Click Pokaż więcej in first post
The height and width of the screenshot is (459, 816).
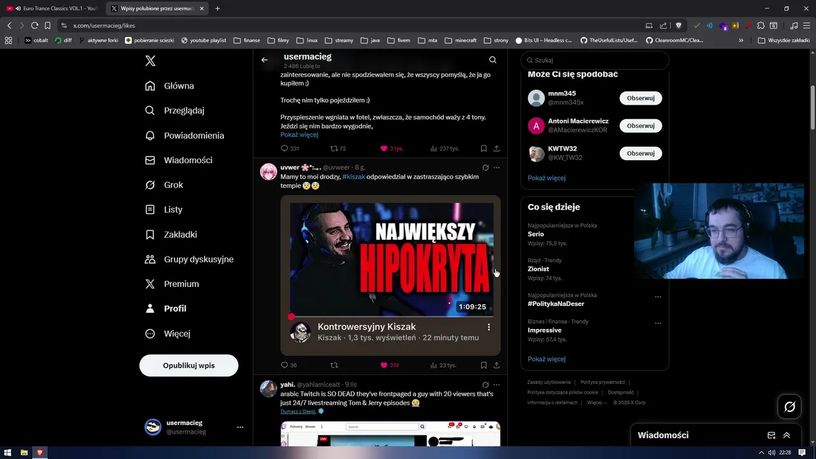tap(299, 135)
